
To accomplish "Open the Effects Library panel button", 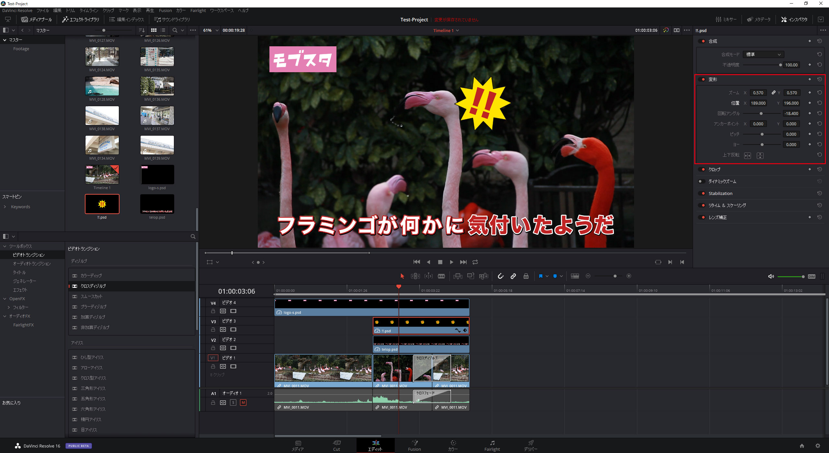I will point(81,19).
